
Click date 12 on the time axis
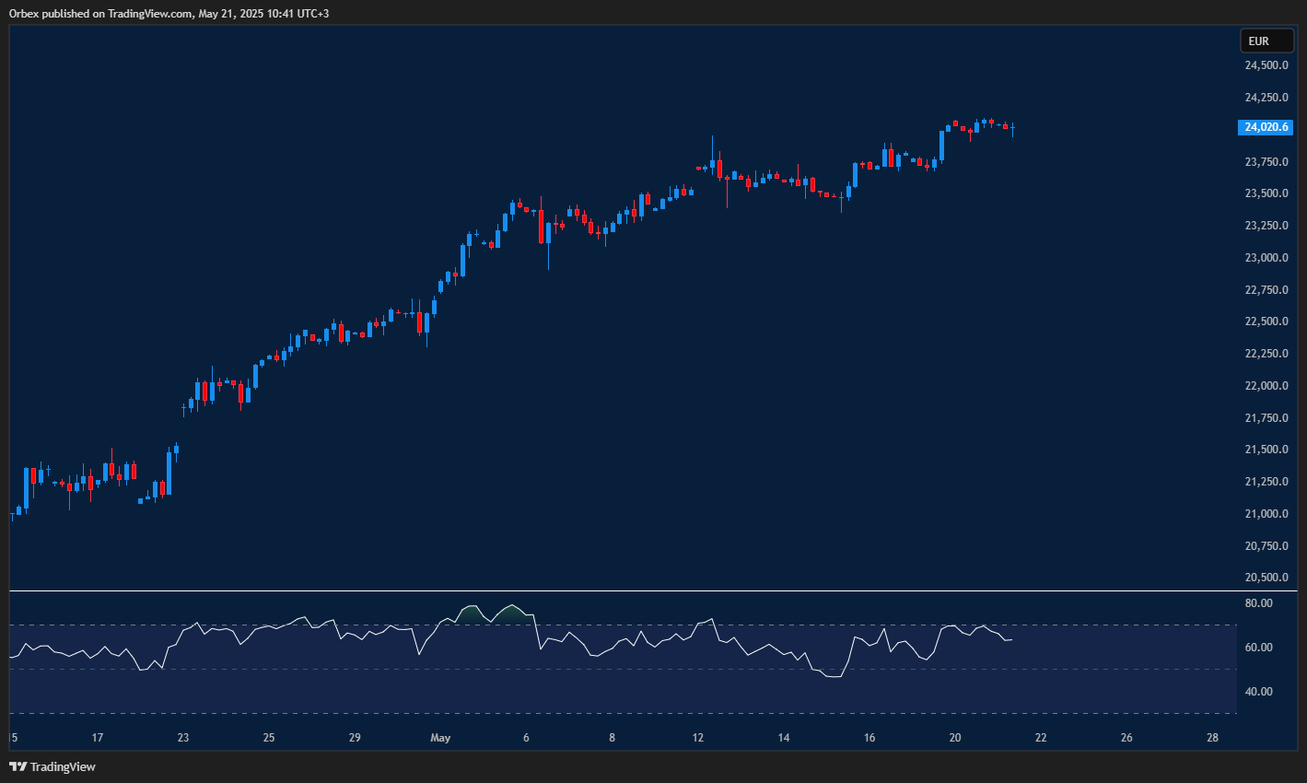point(698,738)
